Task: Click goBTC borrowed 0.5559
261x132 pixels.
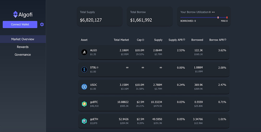Action: point(199,102)
